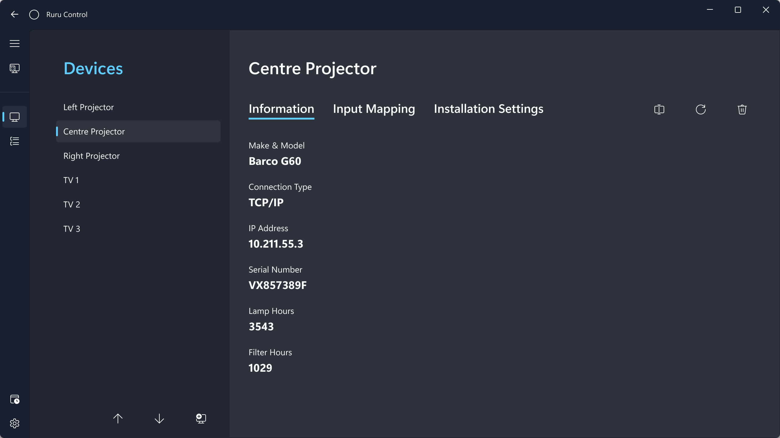Open settings gear in sidebar

15,423
